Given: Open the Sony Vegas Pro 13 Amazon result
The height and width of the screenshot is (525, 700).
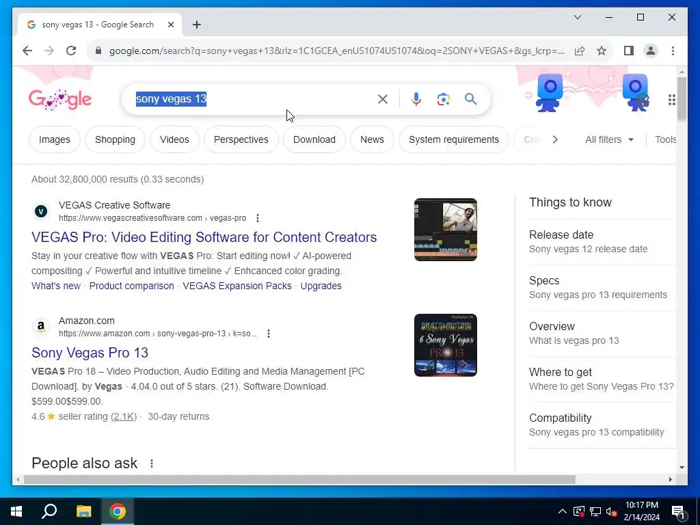Looking at the screenshot, I should pos(90,353).
